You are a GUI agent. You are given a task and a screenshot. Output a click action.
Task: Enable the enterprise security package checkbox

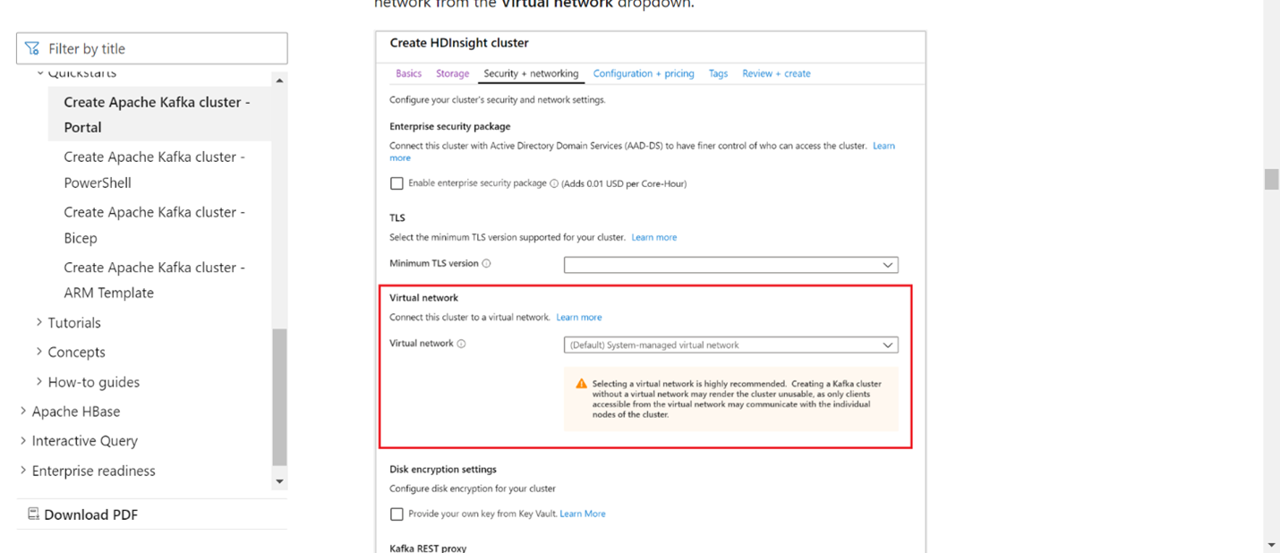point(397,183)
